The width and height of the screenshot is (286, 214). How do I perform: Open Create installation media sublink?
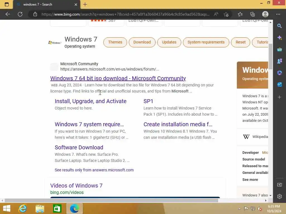coord(178,124)
